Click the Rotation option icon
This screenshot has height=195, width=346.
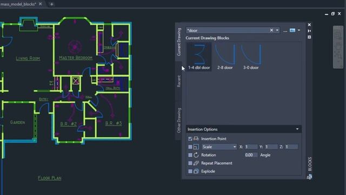[196, 155]
